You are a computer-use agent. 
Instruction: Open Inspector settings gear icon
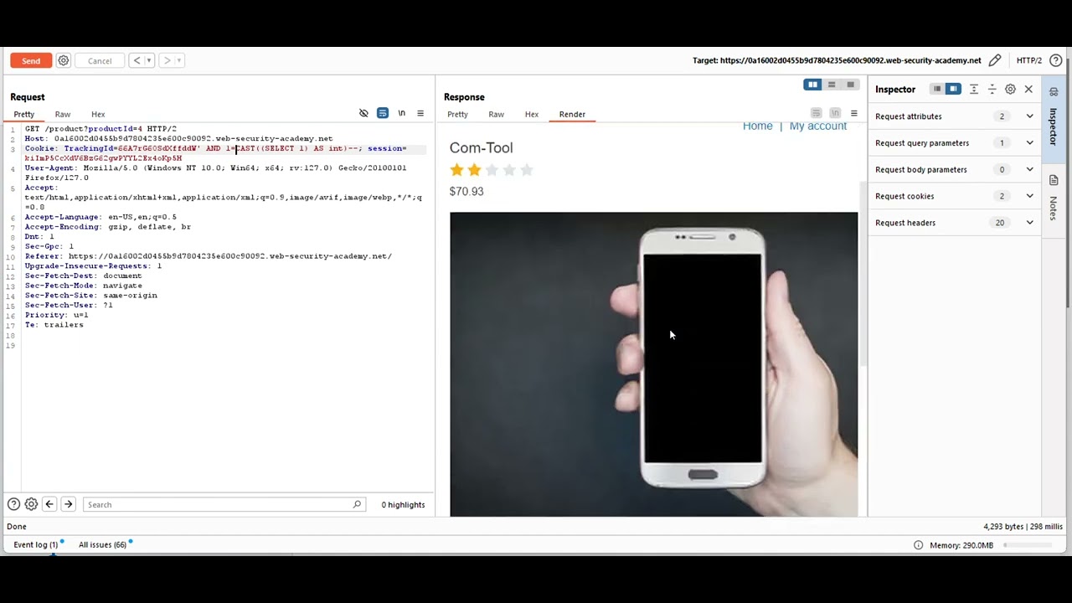coord(1011,89)
